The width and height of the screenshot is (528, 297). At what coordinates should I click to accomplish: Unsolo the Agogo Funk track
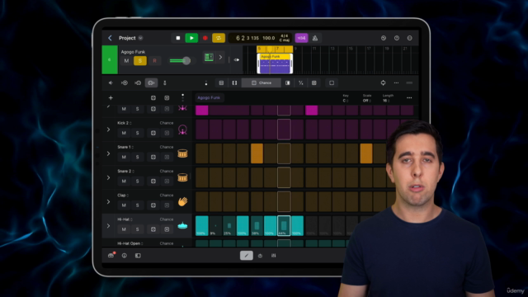click(140, 60)
